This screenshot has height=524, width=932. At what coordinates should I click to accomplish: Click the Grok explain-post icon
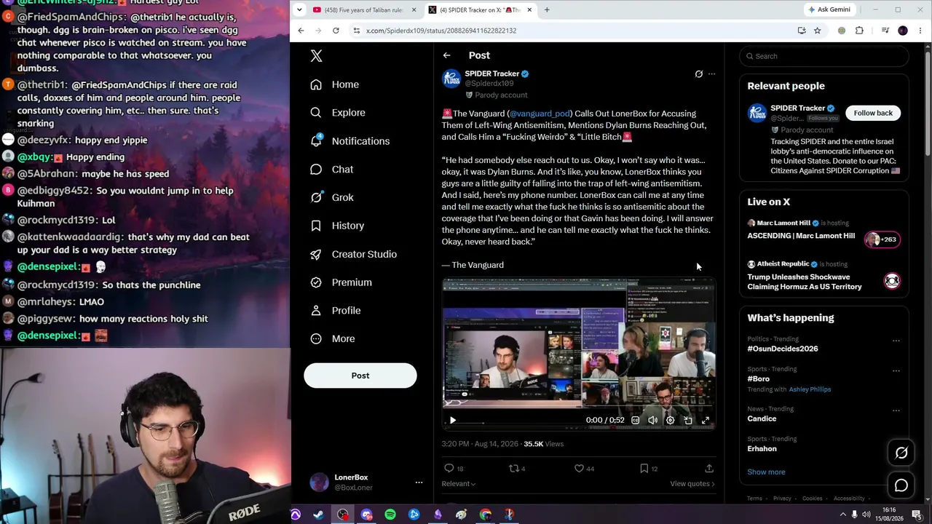[698, 74]
